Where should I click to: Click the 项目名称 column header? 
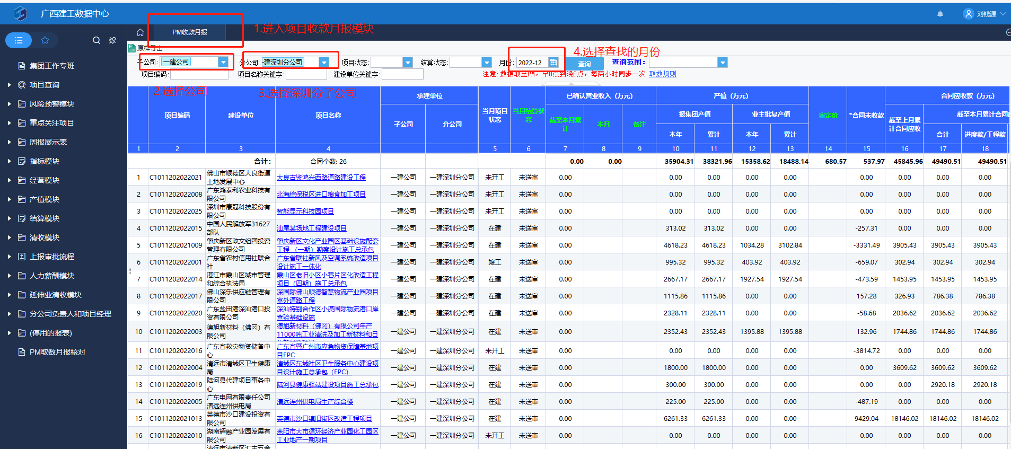coord(328,116)
